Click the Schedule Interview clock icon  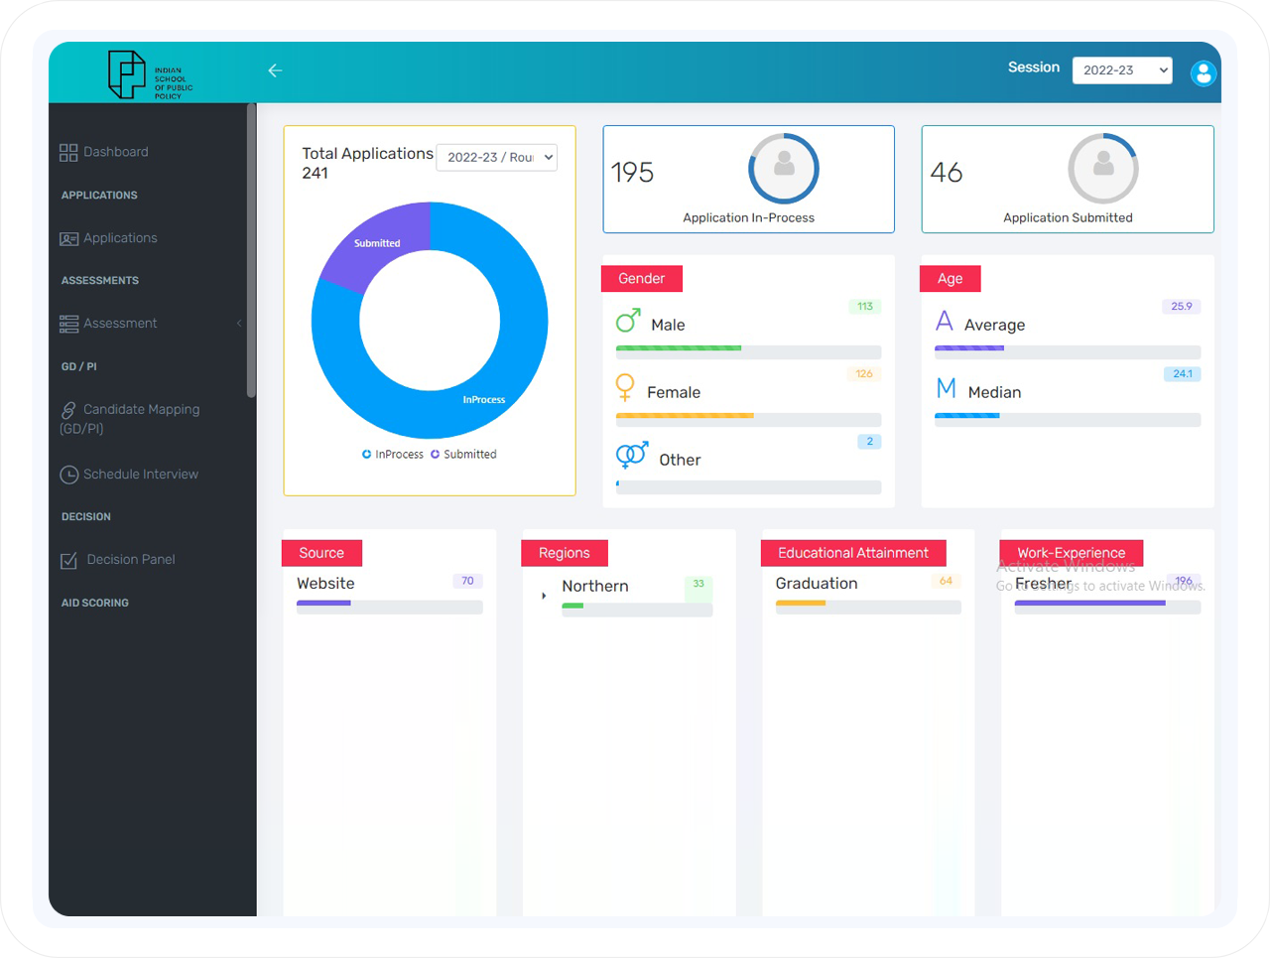coord(68,476)
